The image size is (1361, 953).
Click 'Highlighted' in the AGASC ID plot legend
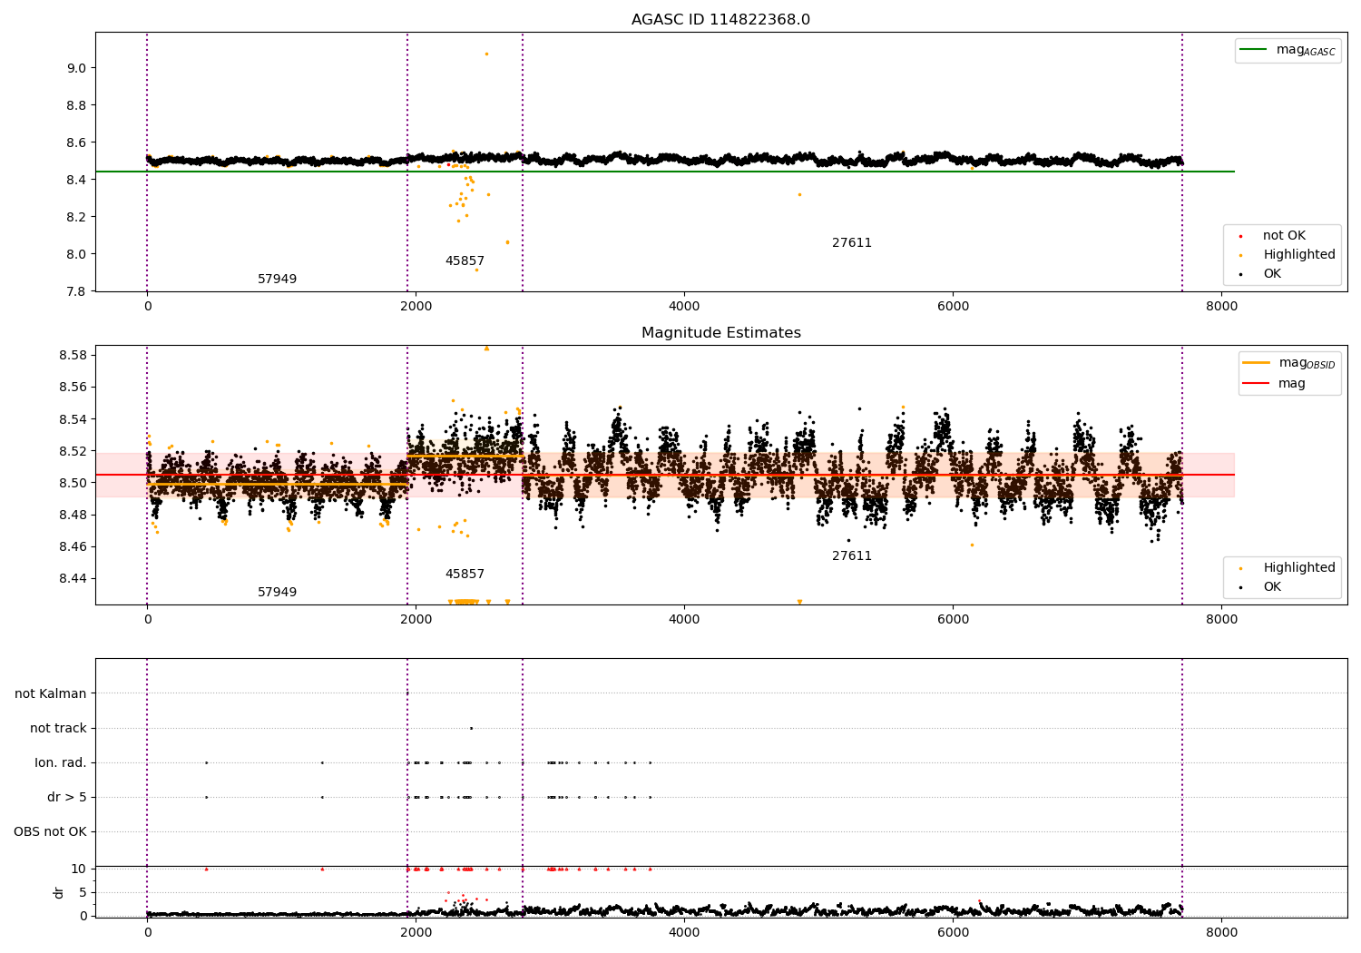pyautogui.click(x=1298, y=255)
